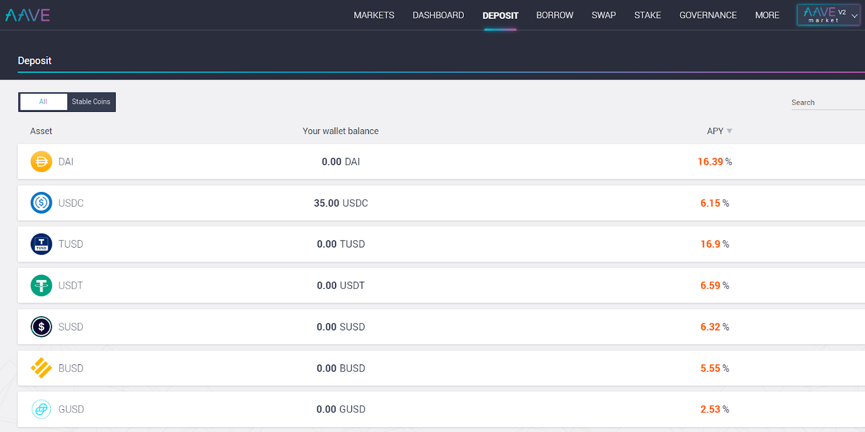This screenshot has width=865, height=432.
Task: Open the USDC row with 35.00 balance
Action: click(x=341, y=203)
